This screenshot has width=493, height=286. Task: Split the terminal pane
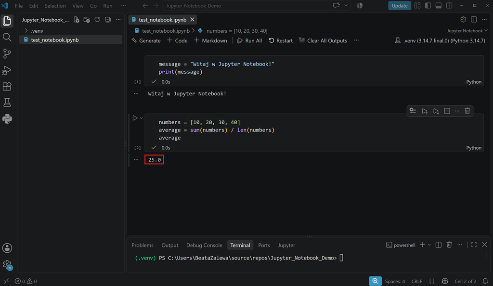[438, 245]
